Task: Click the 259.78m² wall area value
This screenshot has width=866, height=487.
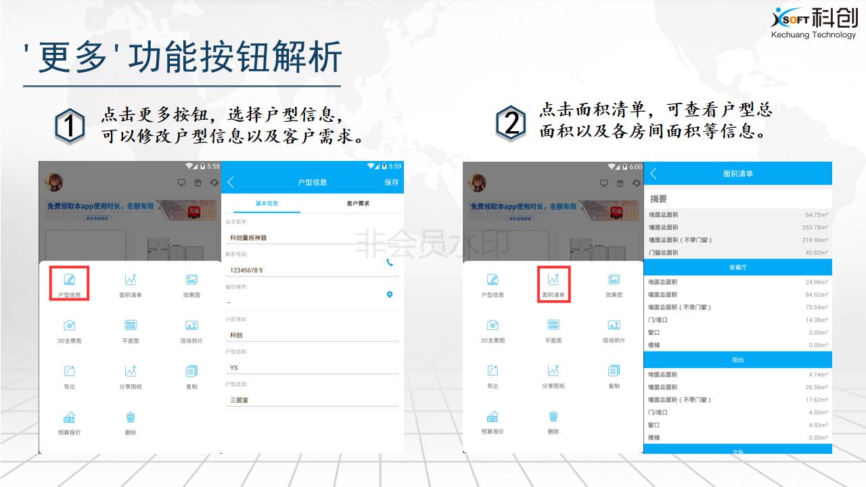Action: tap(815, 227)
